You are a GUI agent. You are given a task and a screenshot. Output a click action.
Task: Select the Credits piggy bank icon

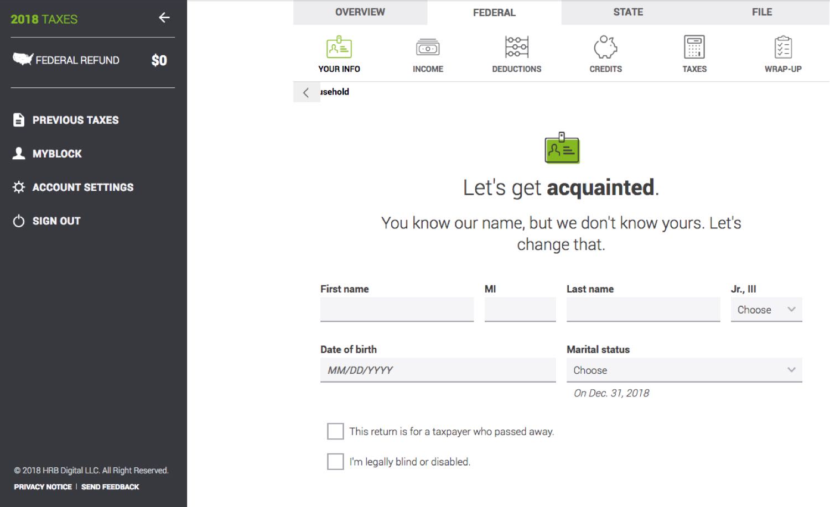click(605, 48)
